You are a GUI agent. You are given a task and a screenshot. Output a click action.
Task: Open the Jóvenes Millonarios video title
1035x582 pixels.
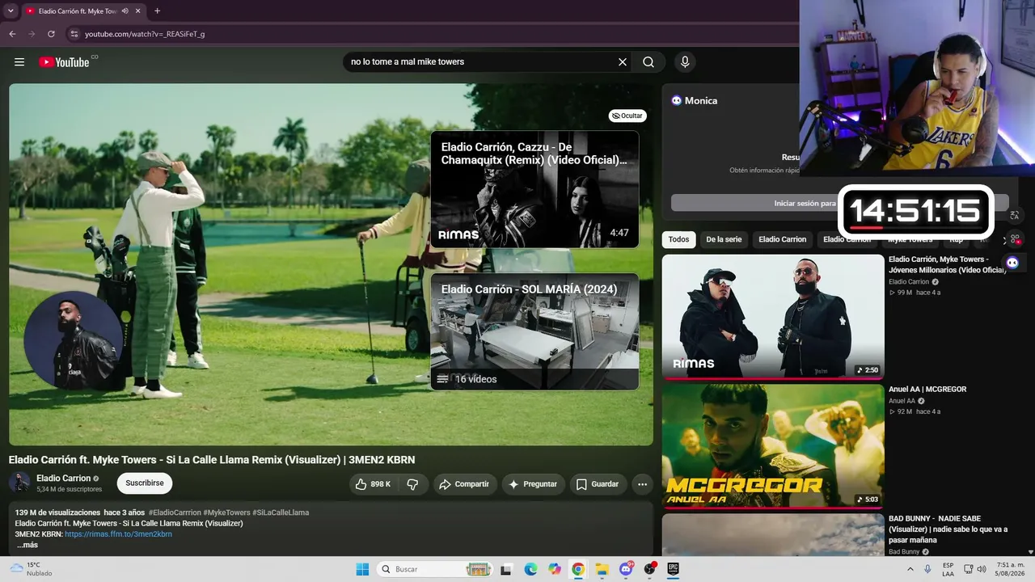coord(948,264)
